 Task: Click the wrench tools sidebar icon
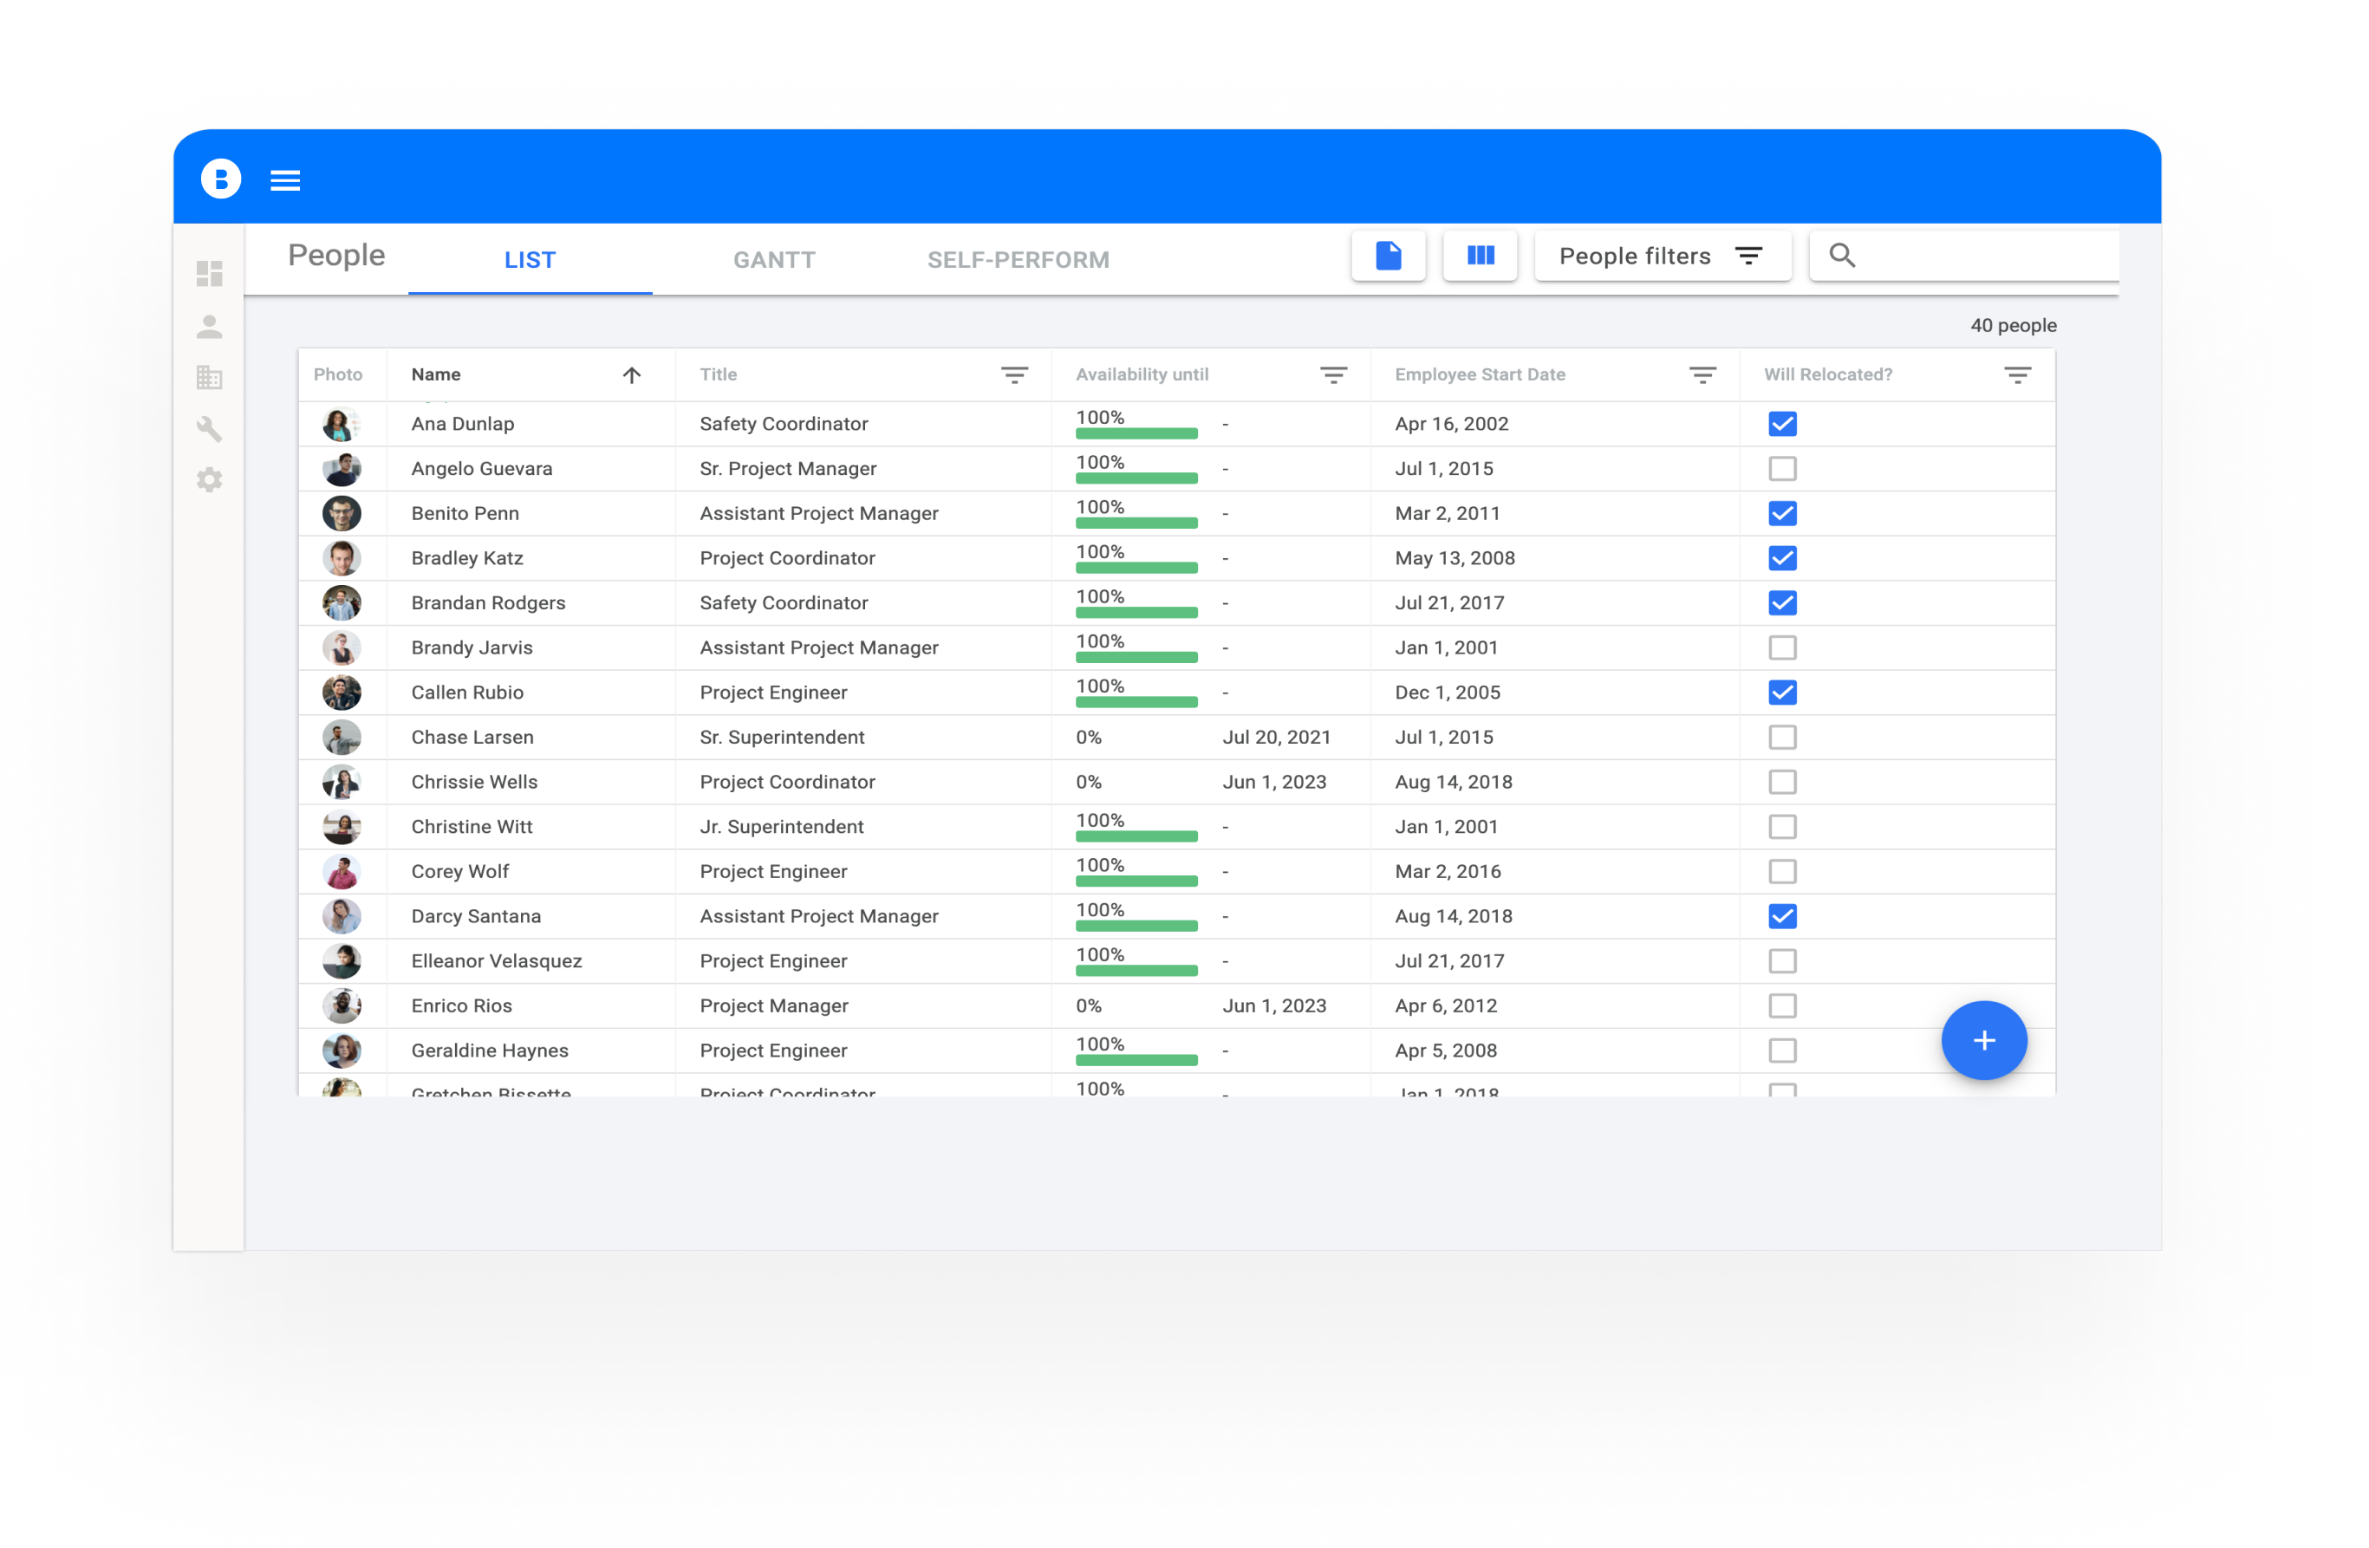pos(209,429)
